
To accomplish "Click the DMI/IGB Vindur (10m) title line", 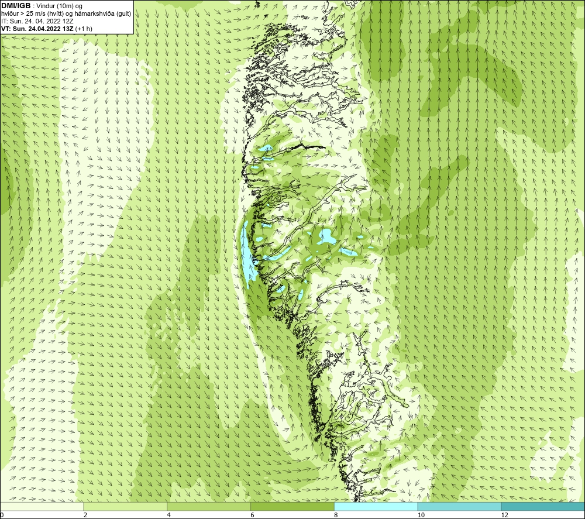I will coord(42,6).
